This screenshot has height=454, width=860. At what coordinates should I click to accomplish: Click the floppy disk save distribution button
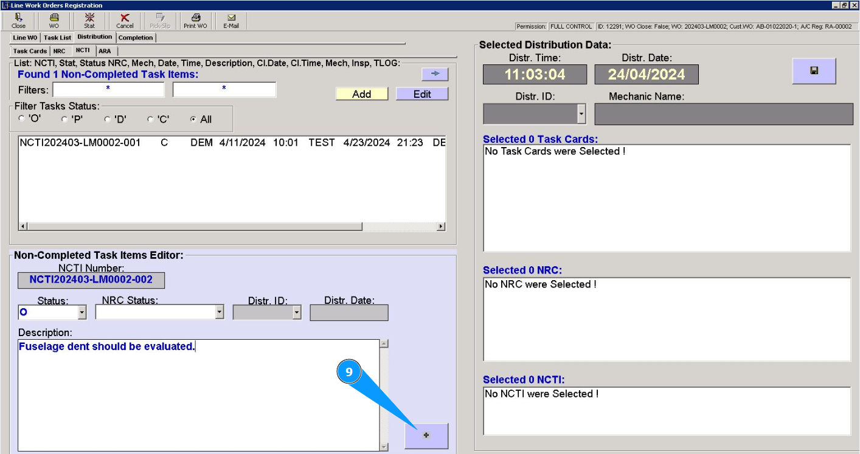coord(814,71)
